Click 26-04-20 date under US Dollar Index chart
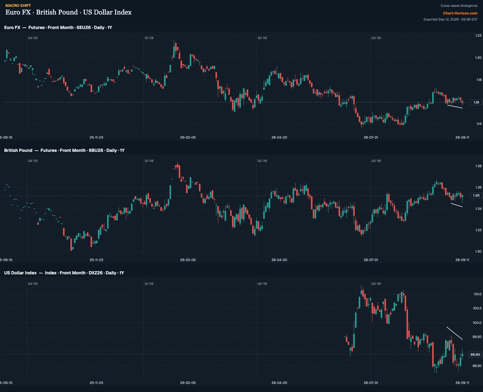 click(x=279, y=382)
